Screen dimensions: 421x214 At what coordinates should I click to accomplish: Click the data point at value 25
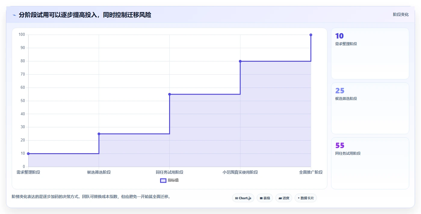tap(99, 134)
